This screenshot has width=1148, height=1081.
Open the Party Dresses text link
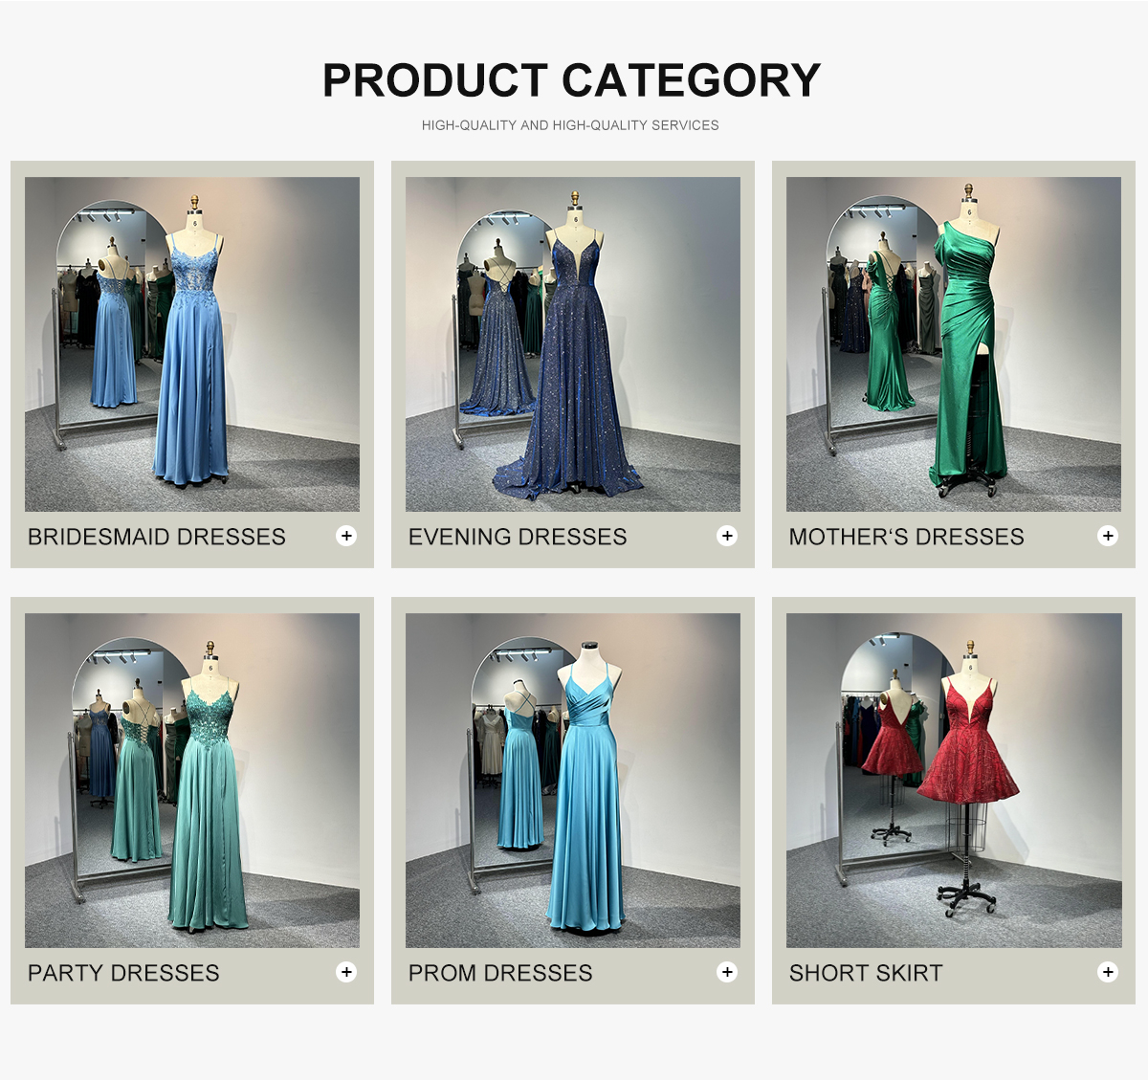click(123, 973)
